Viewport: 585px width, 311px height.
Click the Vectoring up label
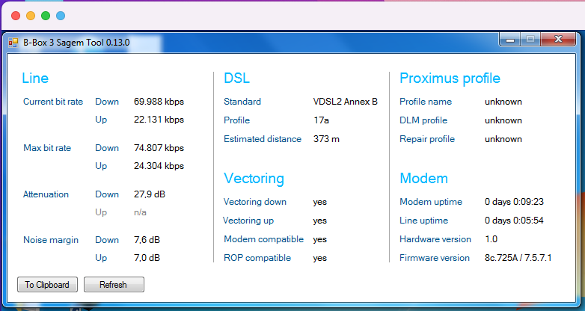click(248, 221)
